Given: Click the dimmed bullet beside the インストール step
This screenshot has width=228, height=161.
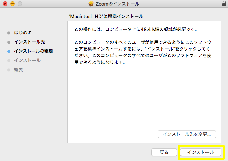Looking at the screenshot, I should pyautogui.click(x=9, y=61).
